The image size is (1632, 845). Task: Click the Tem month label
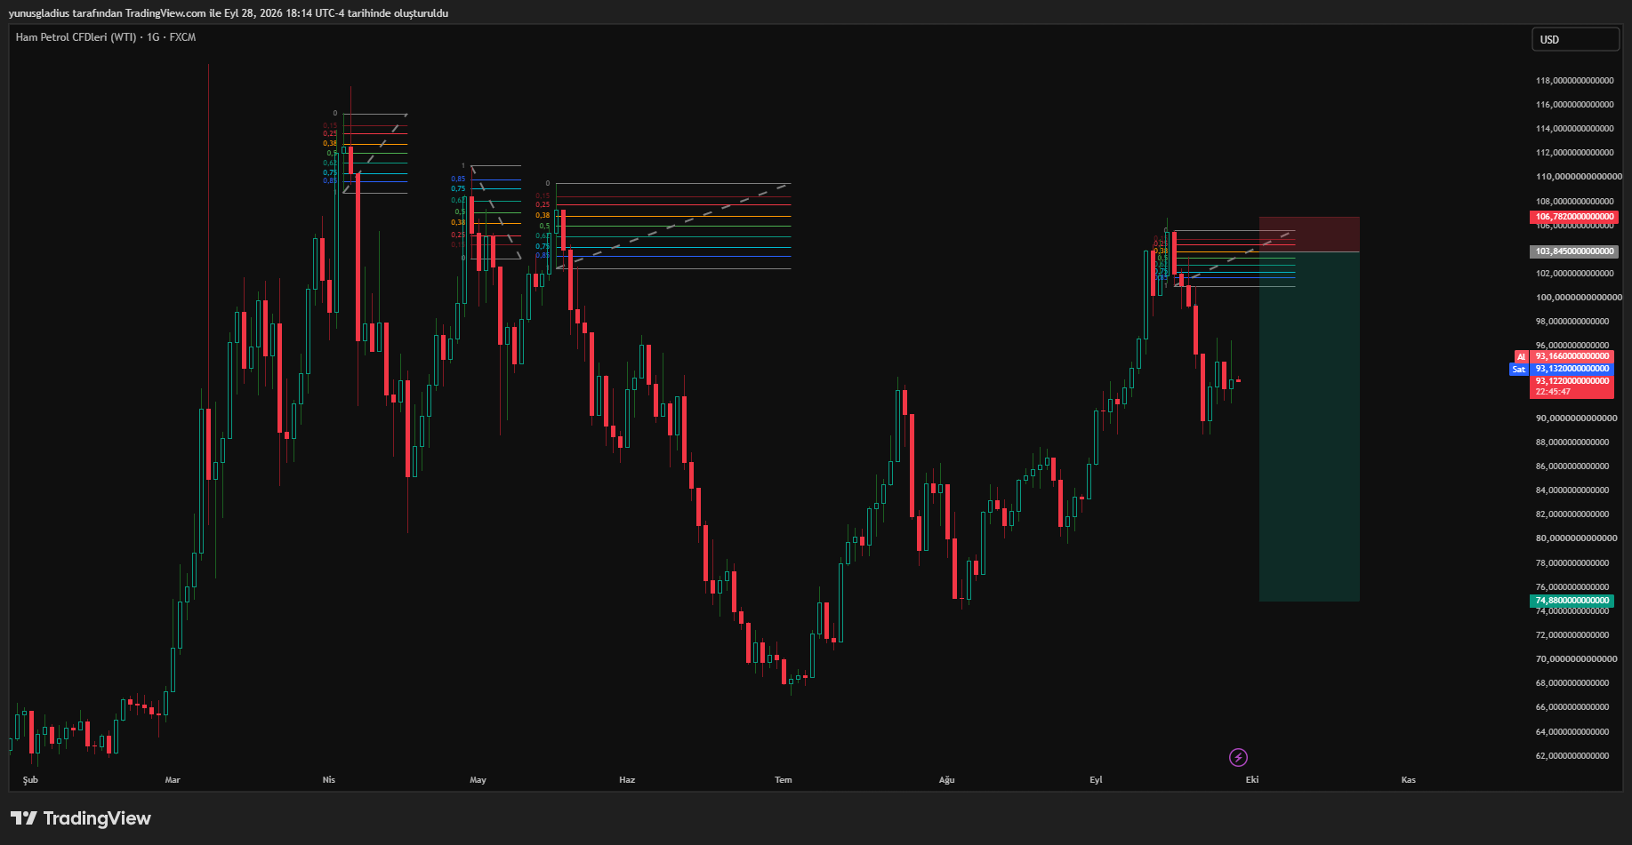coord(783,780)
